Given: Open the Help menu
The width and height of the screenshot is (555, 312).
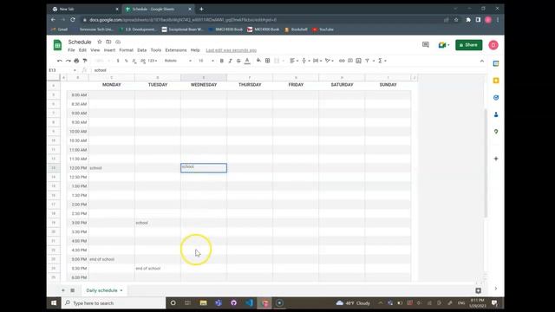Looking at the screenshot, I should [x=195, y=50].
